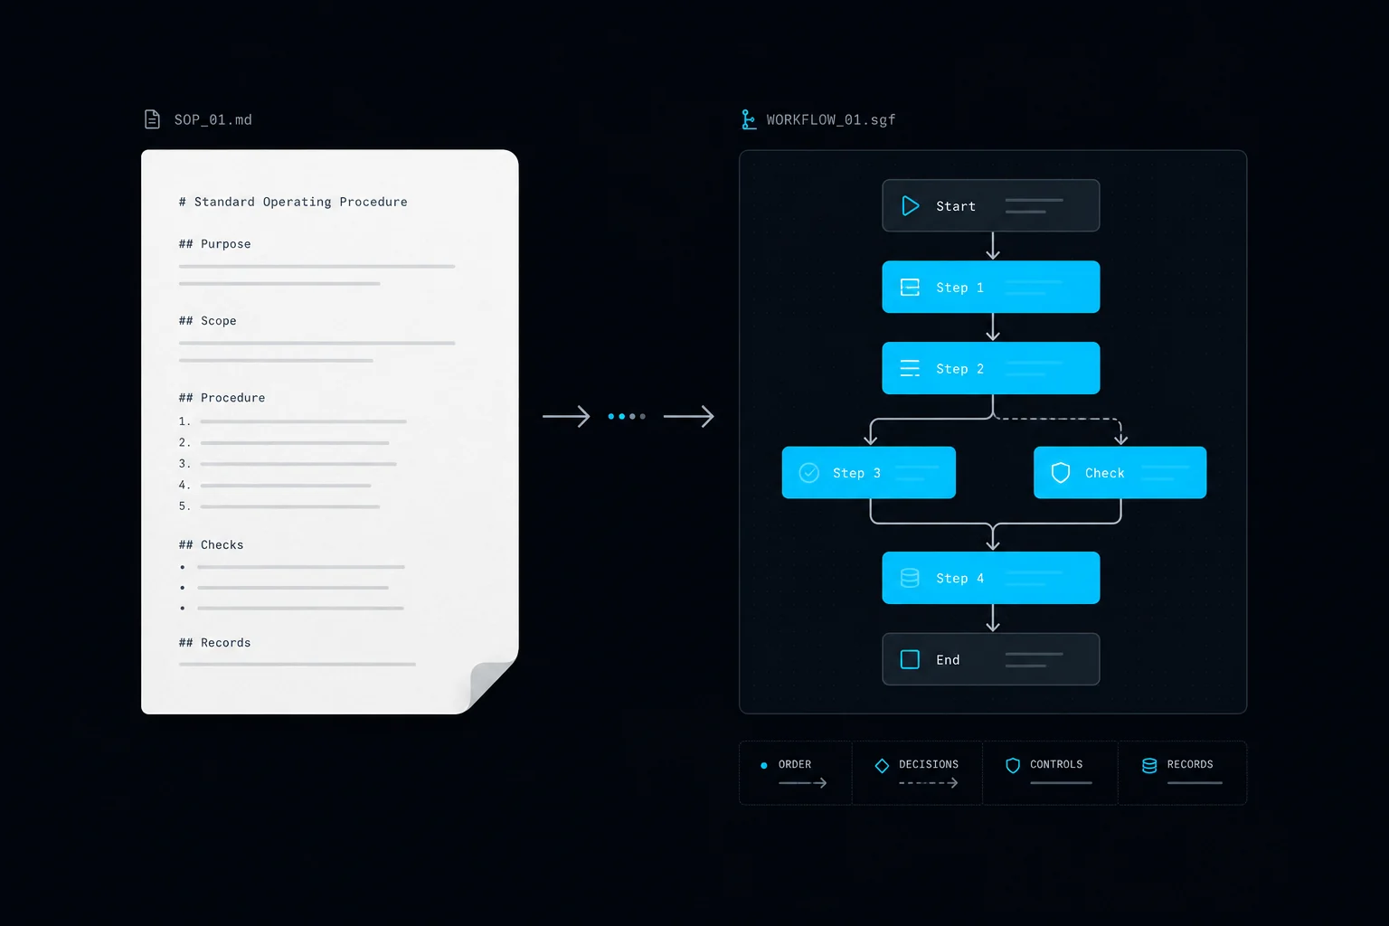Screen dimensions: 1389x926
Task: Select the Step 1 node
Action: point(991,287)
